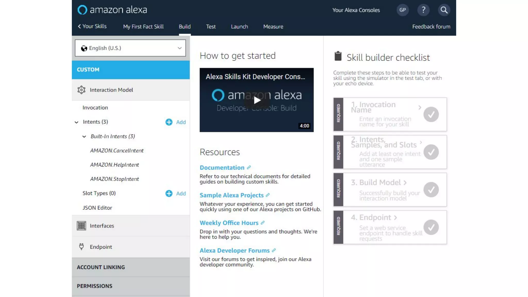Image resolution: width=528 pixels, height=297 pixels.
Task: Click the Build Model checkmark circle
Action: [x=431, y=189]
